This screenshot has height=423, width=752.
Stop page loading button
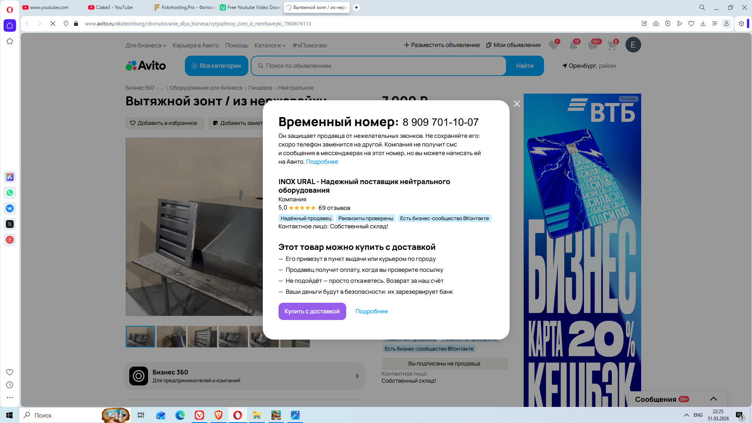coord(53,23)
